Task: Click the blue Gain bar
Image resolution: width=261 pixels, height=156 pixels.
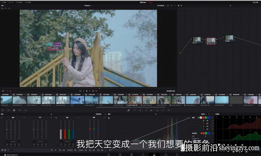Action: (x=73, y=134)
